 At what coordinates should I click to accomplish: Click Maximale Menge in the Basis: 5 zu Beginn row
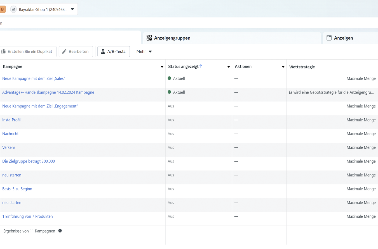click(361, 189)
